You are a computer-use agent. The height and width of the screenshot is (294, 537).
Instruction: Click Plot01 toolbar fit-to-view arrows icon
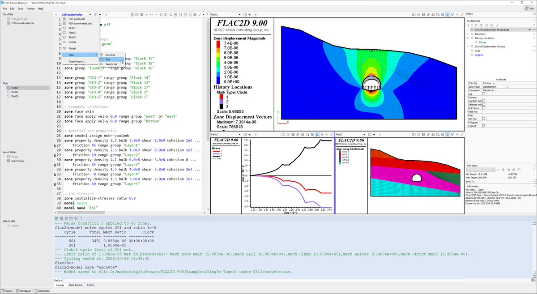point(462,15)
